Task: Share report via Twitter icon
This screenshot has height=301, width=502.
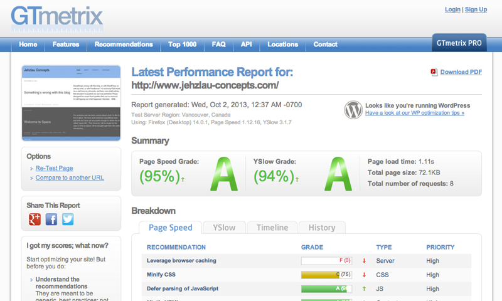Action: click(x=67, y=219)
